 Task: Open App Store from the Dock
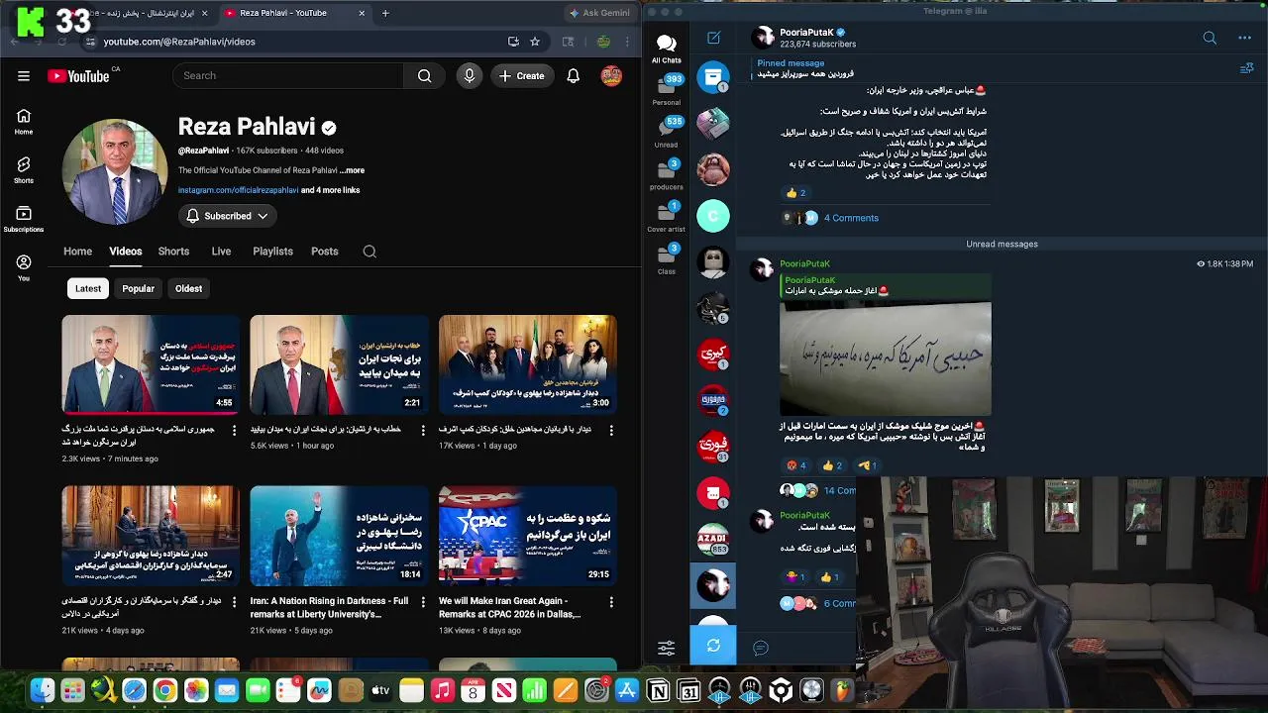pyautogui.click(x=627, y=690)
